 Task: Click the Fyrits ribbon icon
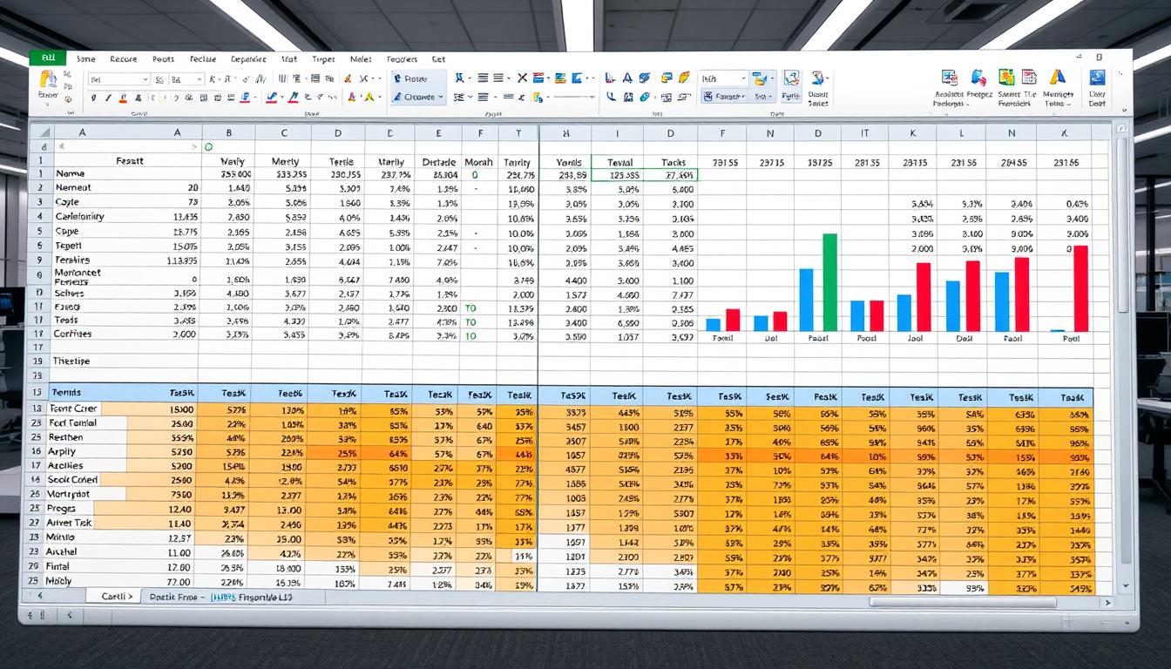[791, 84]
